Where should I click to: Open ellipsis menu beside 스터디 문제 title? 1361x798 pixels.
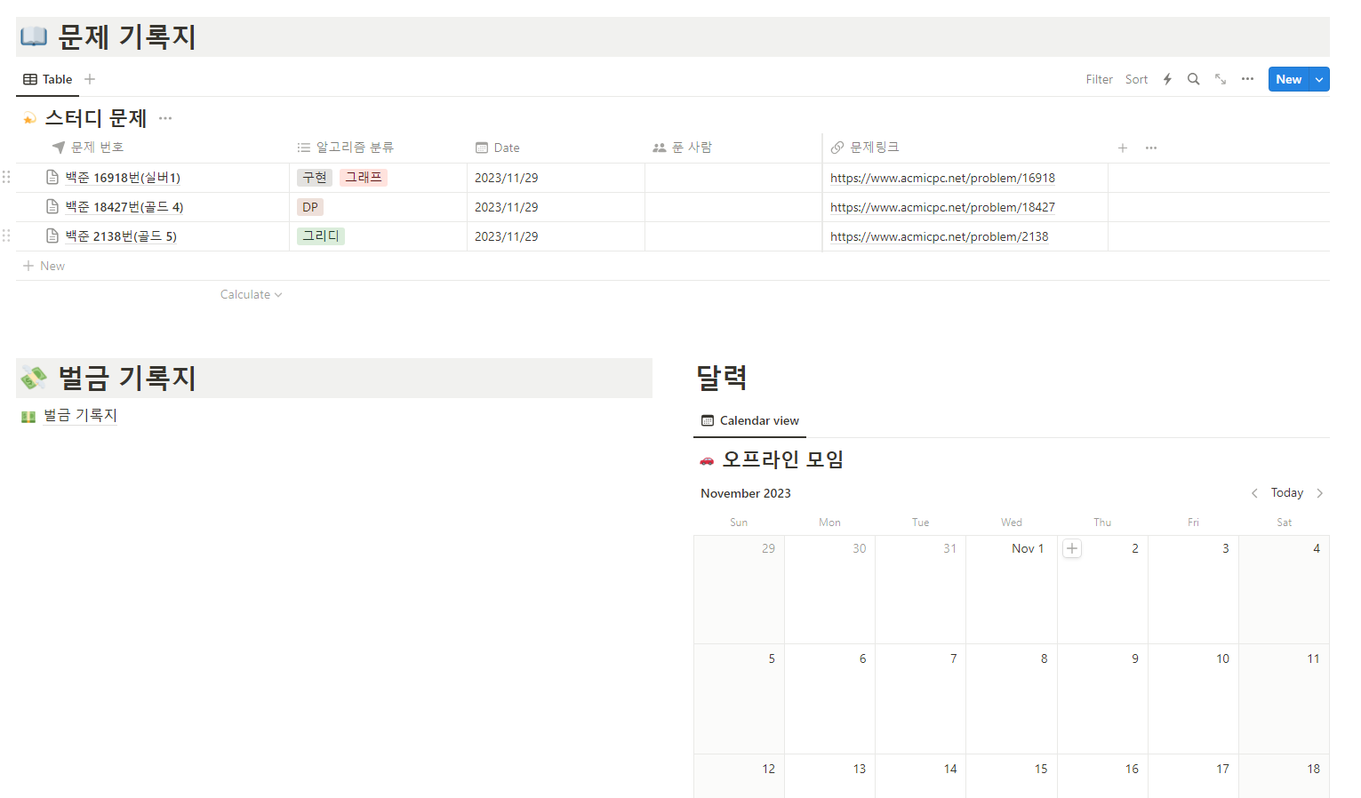165,118
